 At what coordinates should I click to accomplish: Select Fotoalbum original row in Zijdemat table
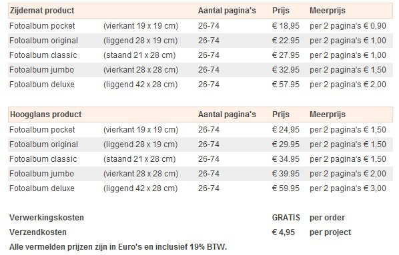[200, 41]
